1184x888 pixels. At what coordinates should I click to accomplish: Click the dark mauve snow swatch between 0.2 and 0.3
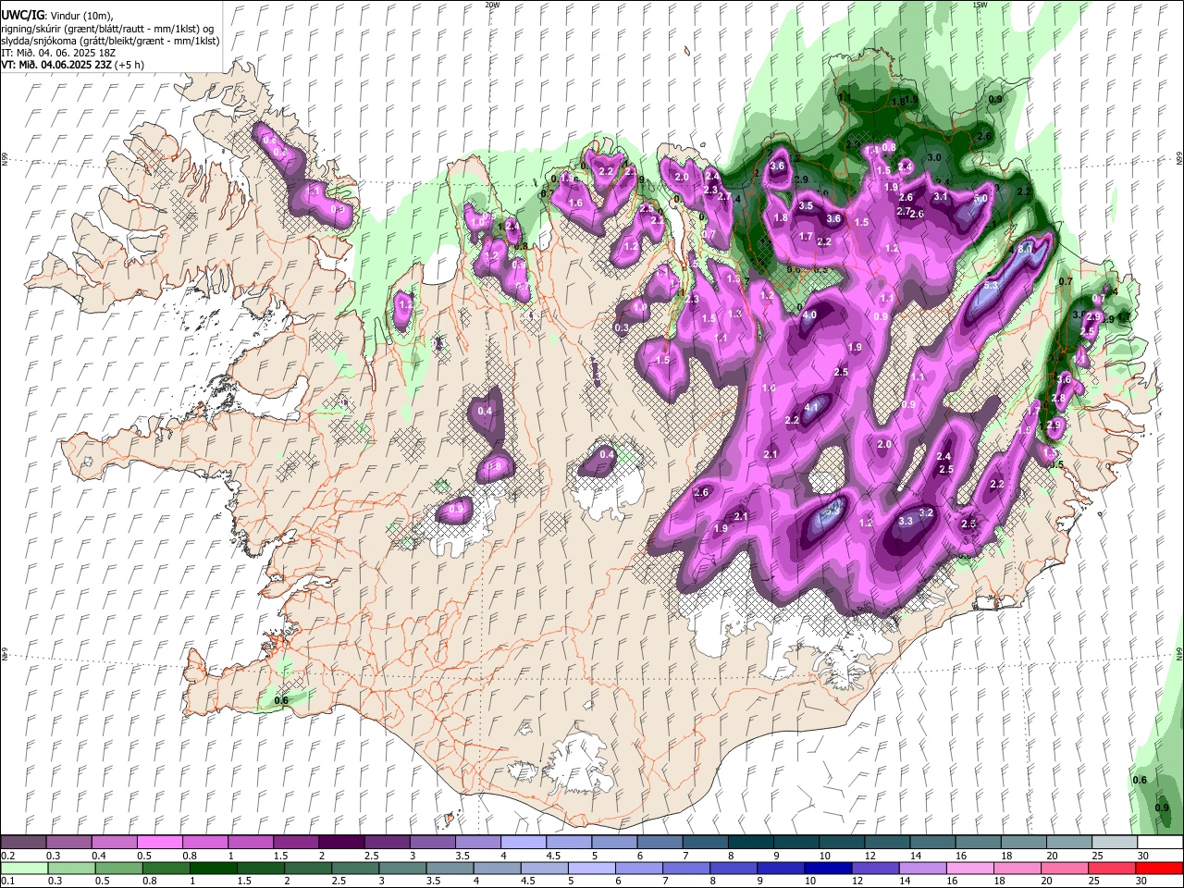(23, 843)
